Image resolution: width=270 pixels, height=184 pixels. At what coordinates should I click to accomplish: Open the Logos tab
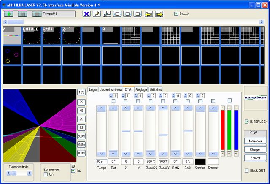coord(93,90)
